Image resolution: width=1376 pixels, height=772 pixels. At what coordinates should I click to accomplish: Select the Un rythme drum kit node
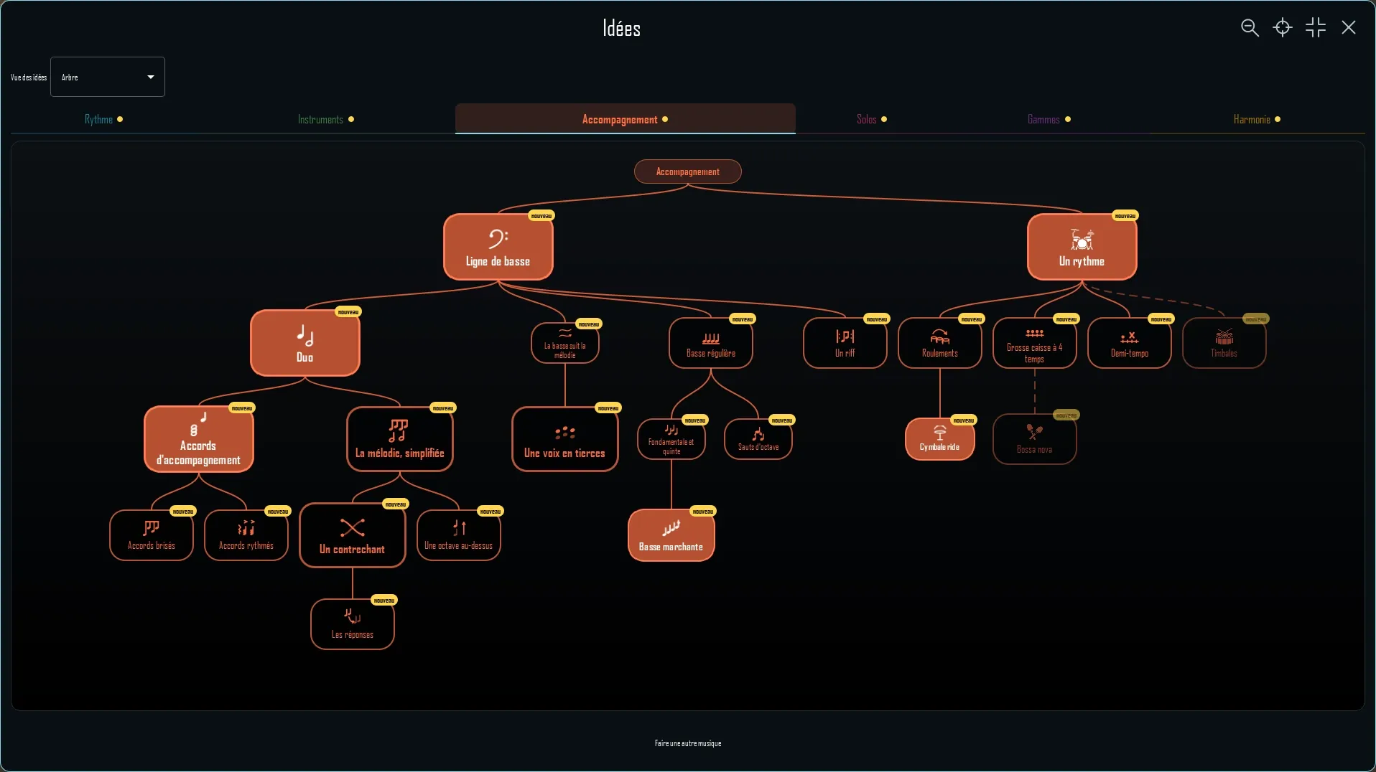[x=1082, y=247]
